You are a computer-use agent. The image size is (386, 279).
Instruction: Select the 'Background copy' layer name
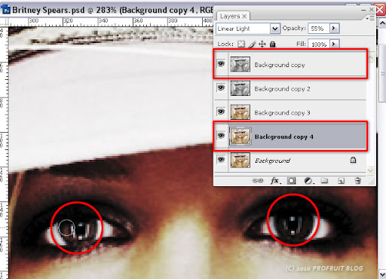coord(280,65)
